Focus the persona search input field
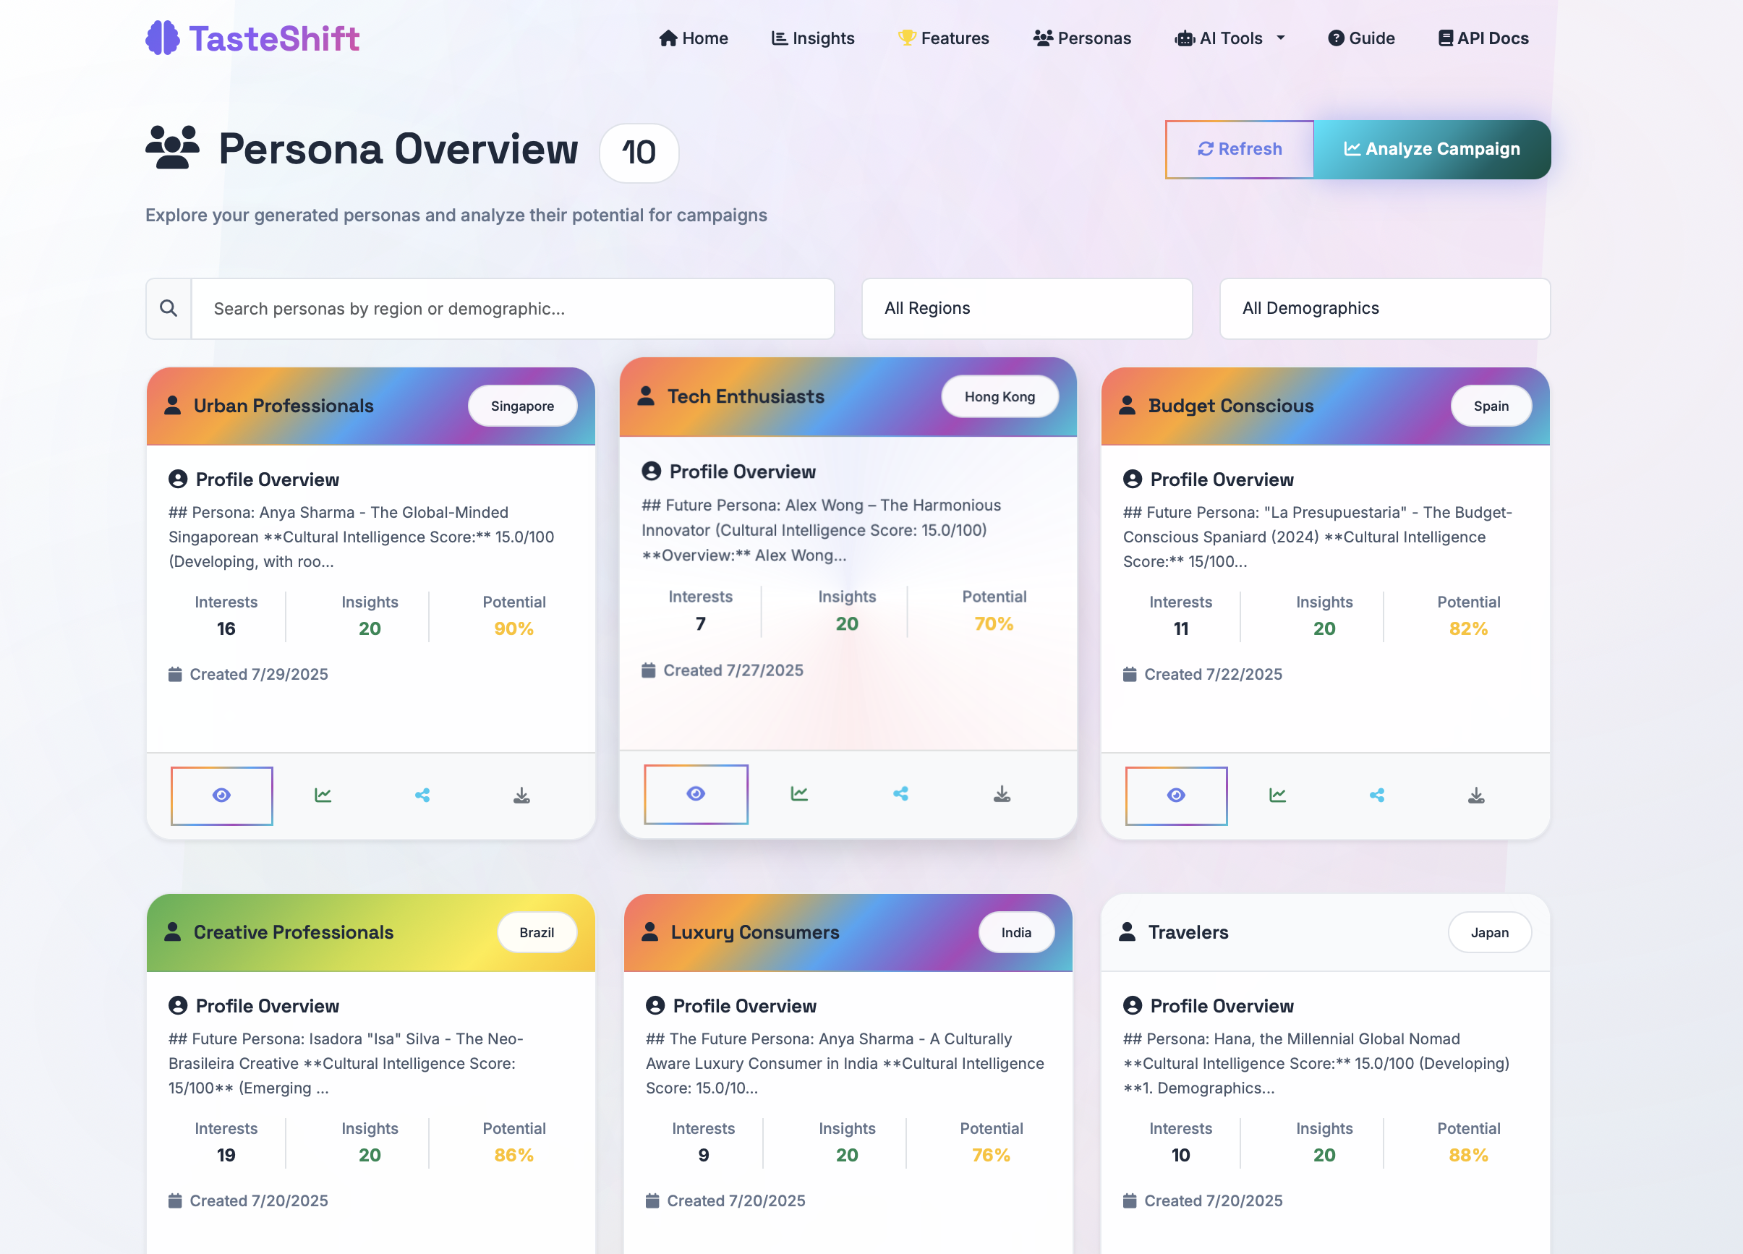The height and width of the screenshot is (1254, 1743). point(512,308)
